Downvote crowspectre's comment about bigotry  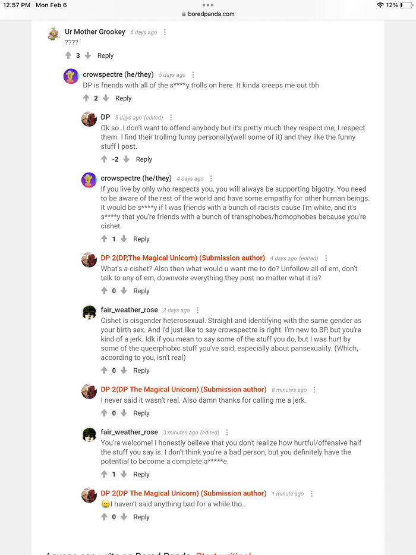pos(124,239)
